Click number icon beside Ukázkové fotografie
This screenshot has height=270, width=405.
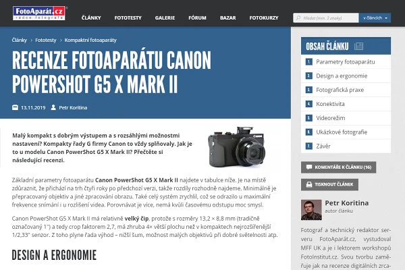(309, 132)
